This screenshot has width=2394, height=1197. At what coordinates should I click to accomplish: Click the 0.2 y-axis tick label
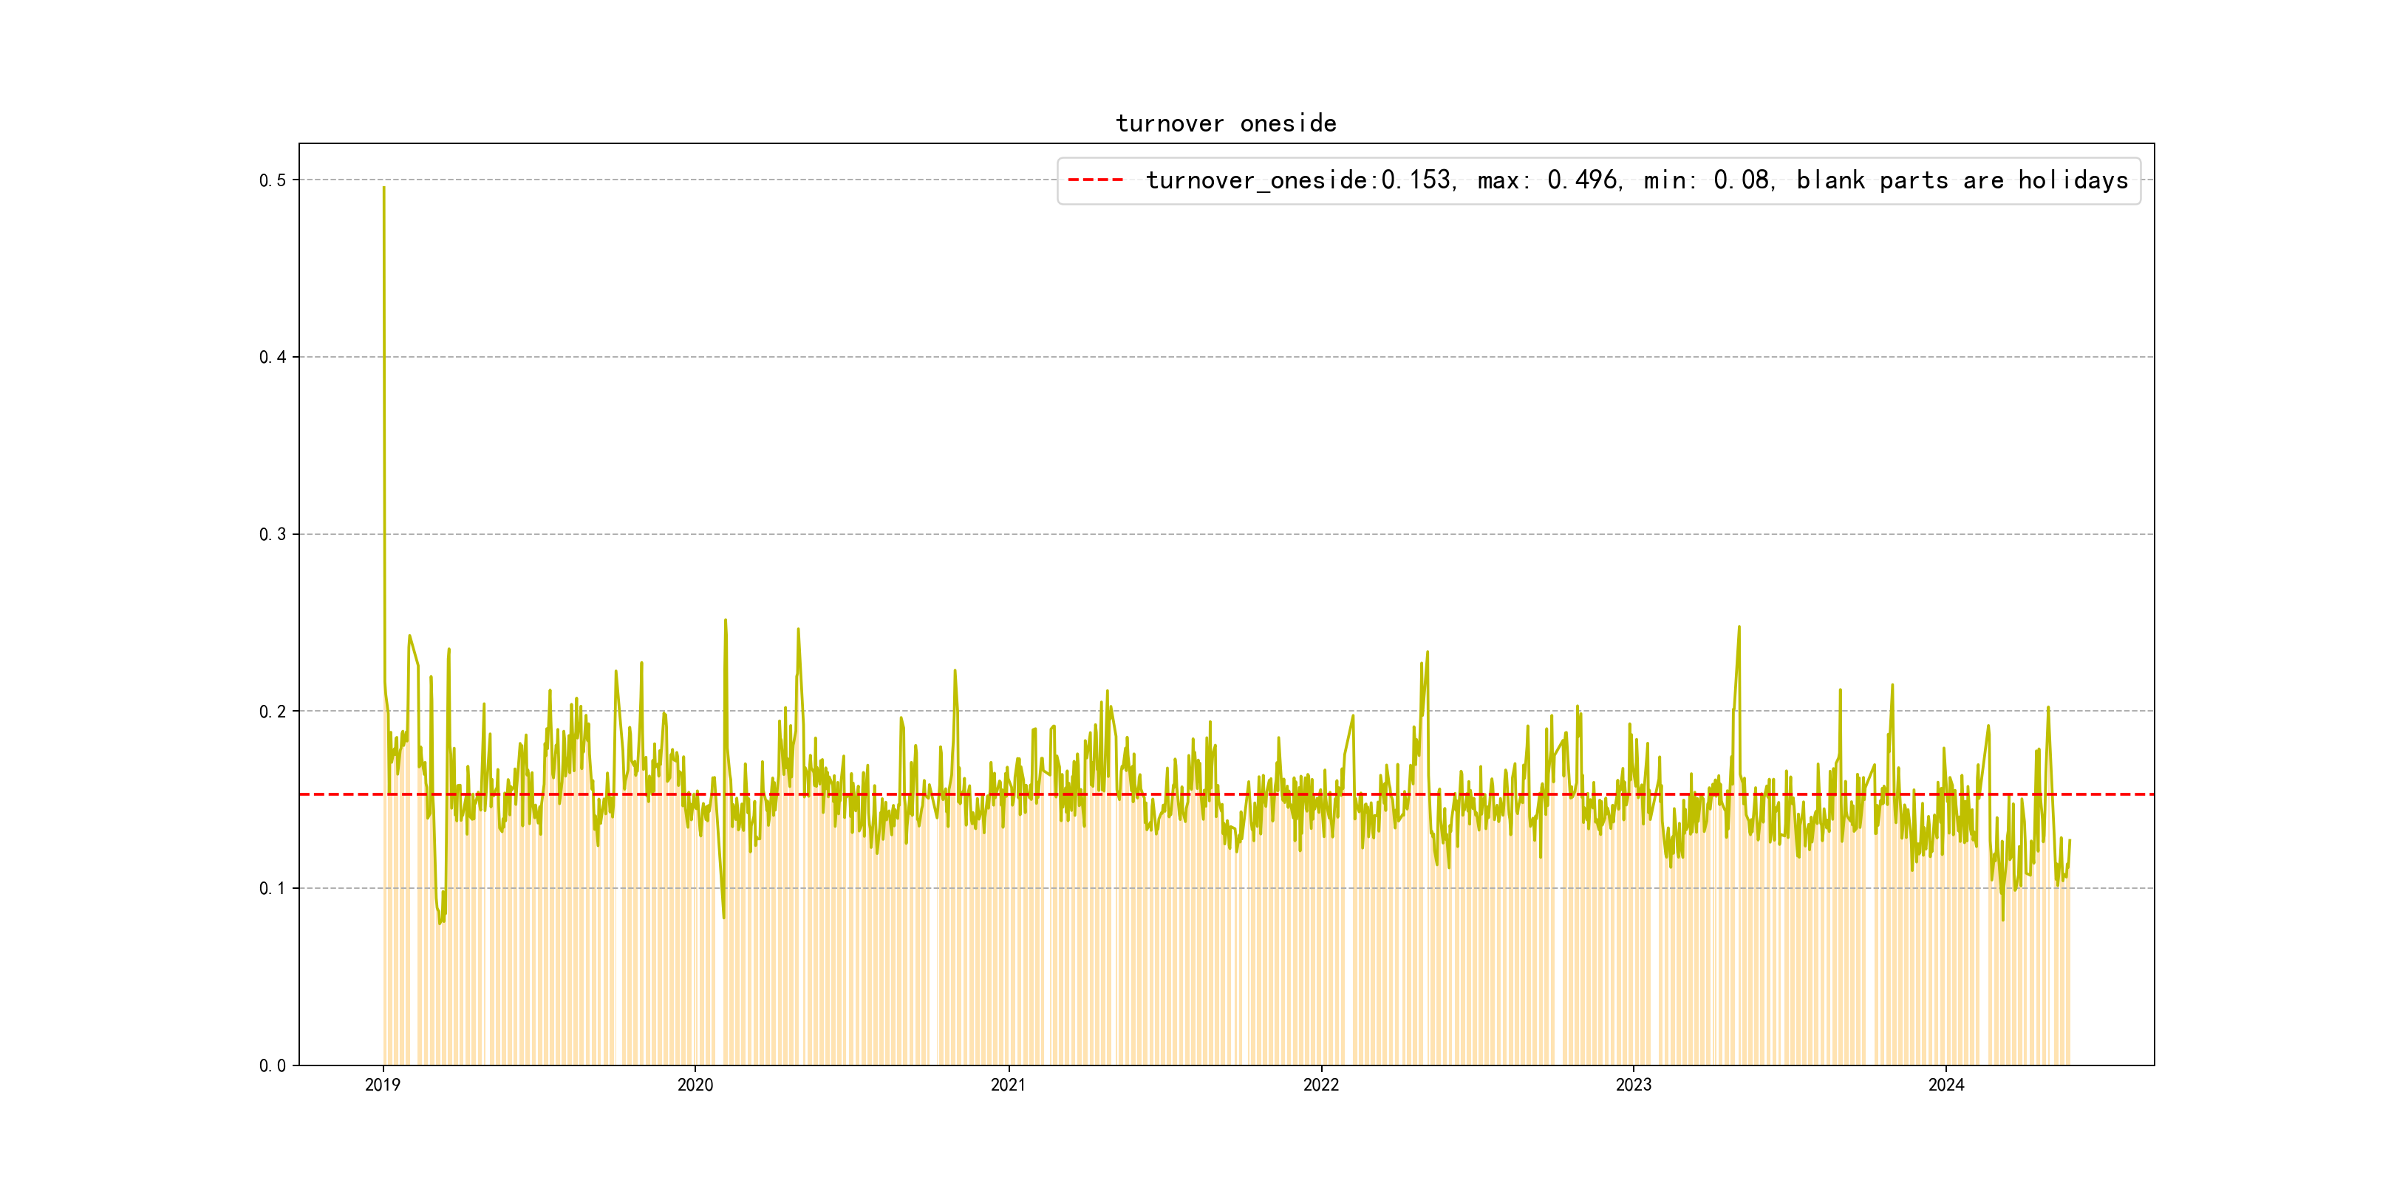[273, 712]
